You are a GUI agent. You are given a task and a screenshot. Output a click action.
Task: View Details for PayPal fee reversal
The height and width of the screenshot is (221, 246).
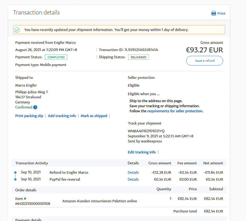pos(133,179)
